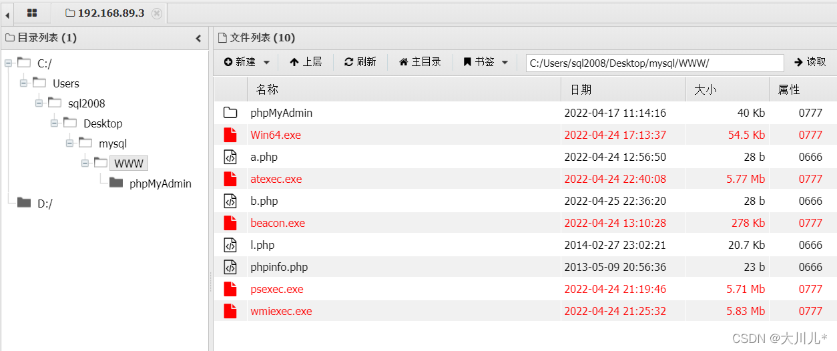Click the 读取 read button
The height and width of the screenshot is (351, 837).
click(x=810, y=61)
